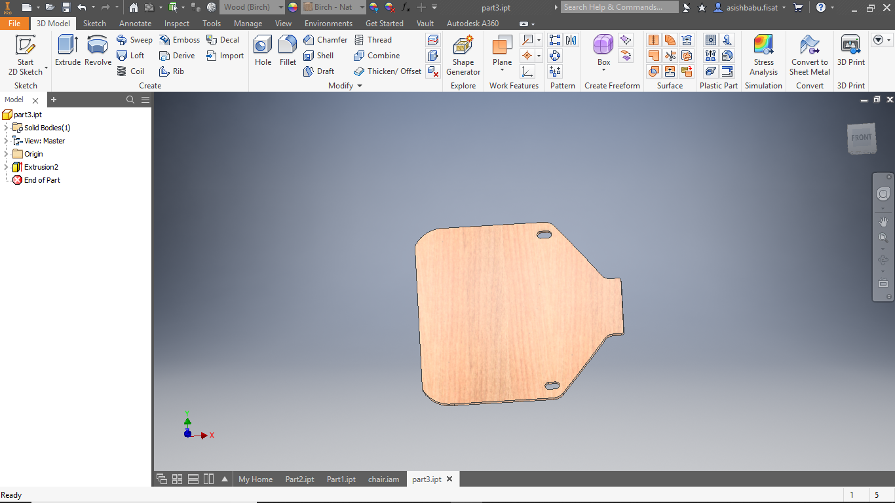This screenshot has width=895, height=503.
Task: Click the Hole tool icon
Action: tap(263, 51)
